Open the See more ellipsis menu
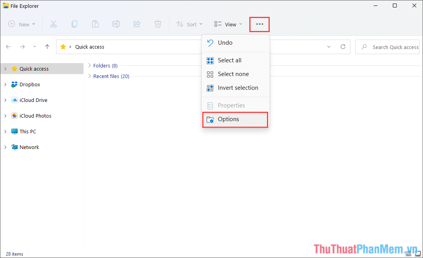 coord(259,24)
